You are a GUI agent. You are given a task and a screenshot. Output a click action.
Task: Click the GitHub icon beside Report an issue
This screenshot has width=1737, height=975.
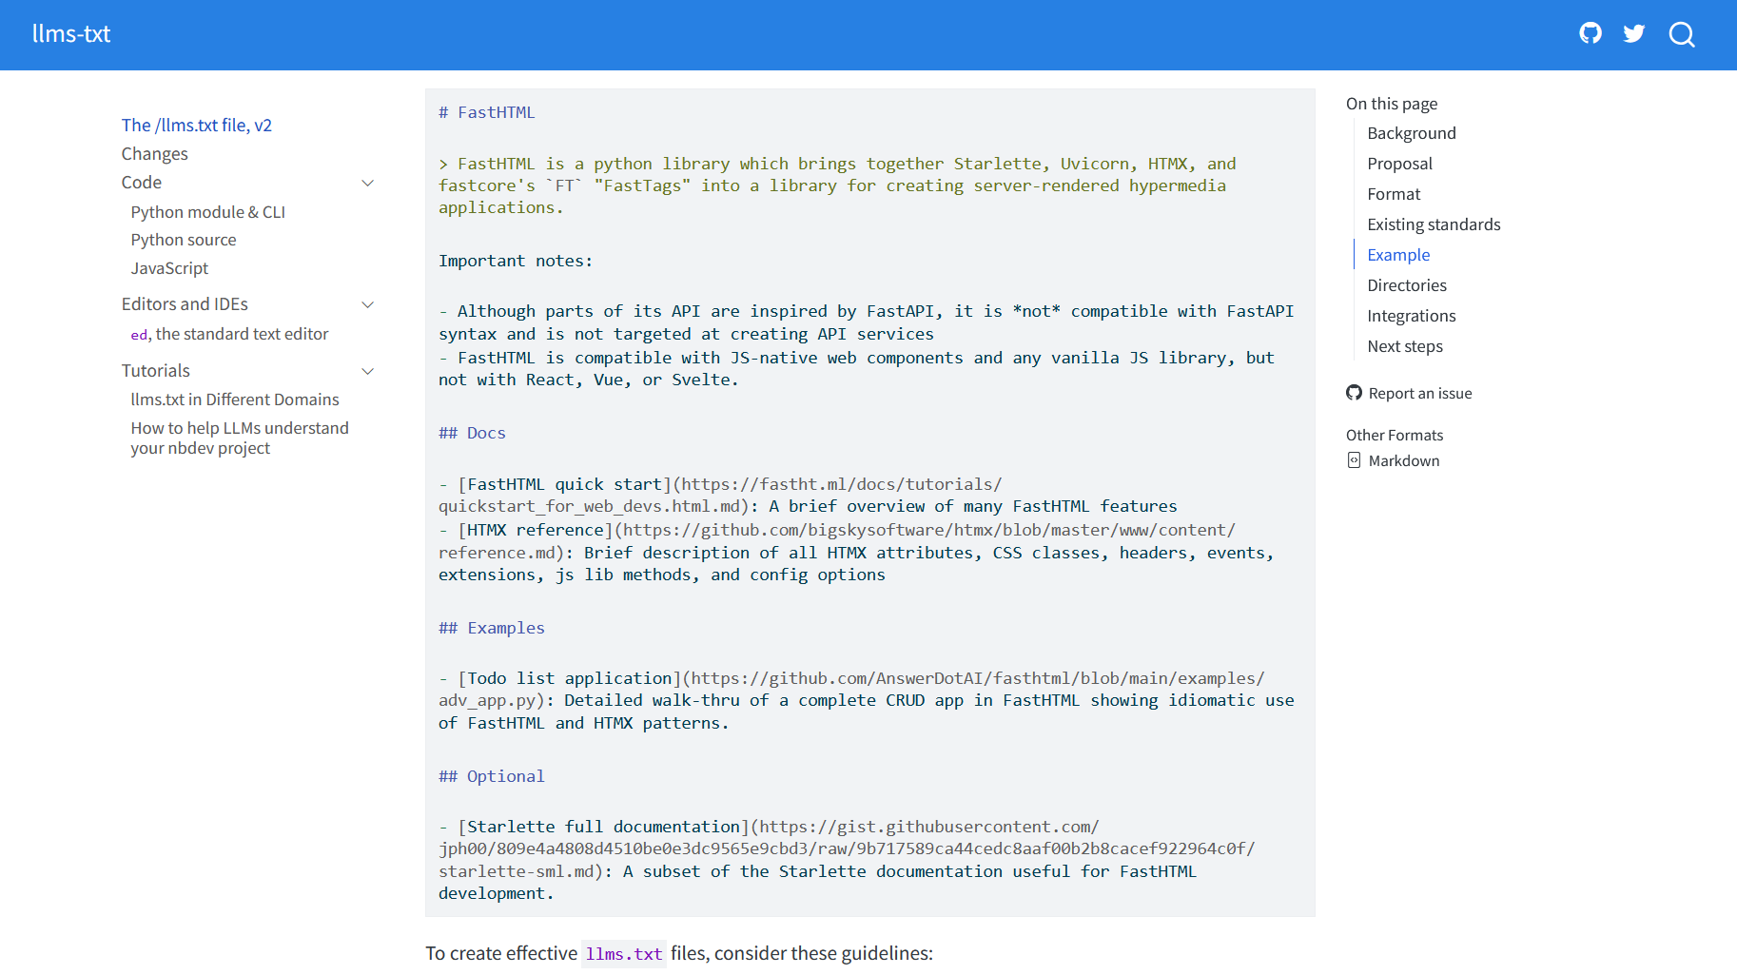pos(1354,393)
